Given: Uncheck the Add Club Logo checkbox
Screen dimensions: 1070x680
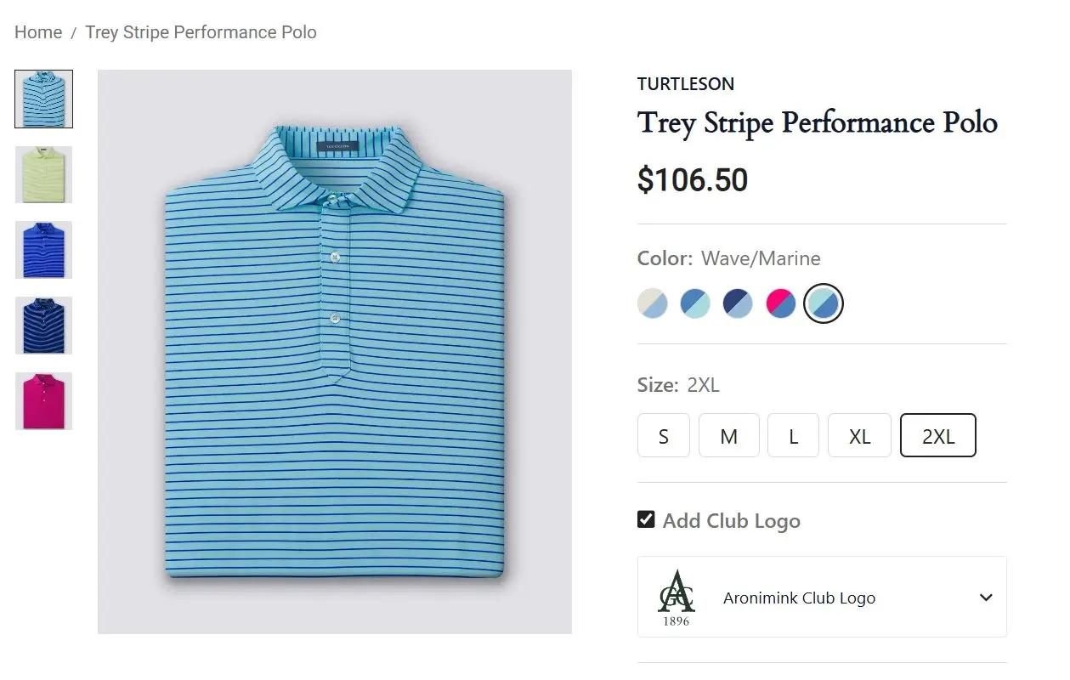Looking at the screenshot, I should tap(646, 519).
